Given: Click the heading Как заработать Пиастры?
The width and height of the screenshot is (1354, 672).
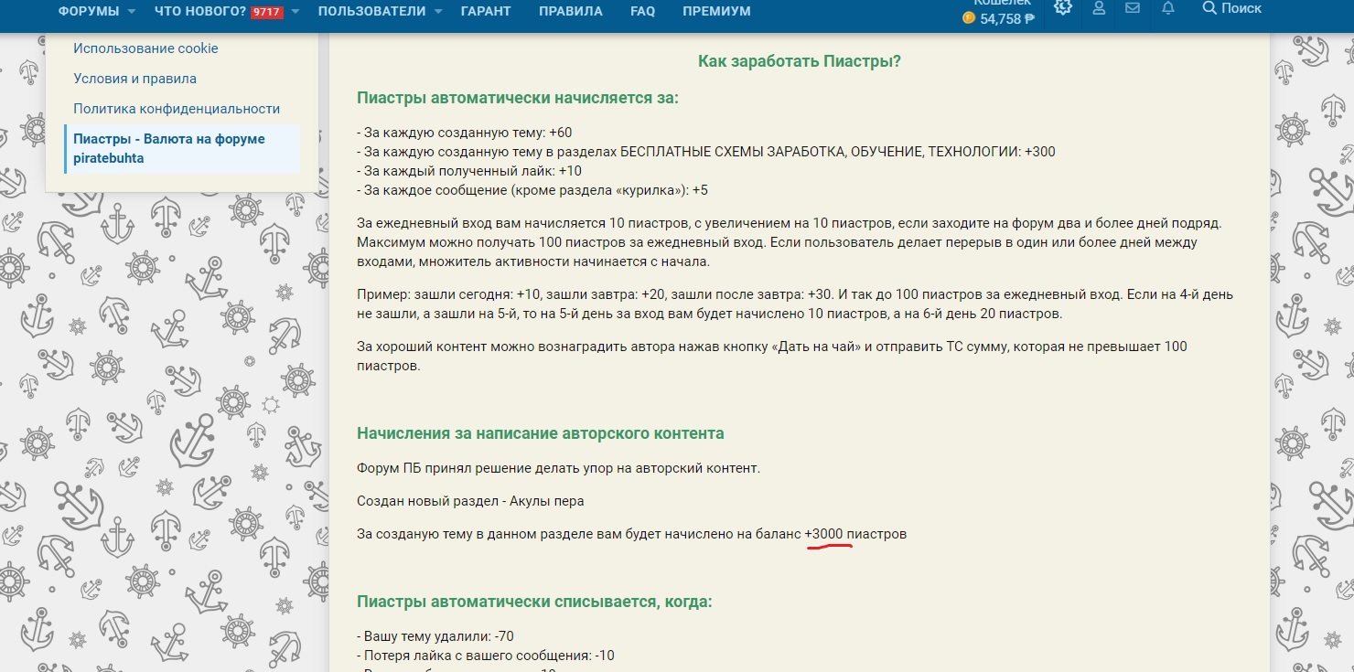Looking at the screenshot, I should pos(800,61).
